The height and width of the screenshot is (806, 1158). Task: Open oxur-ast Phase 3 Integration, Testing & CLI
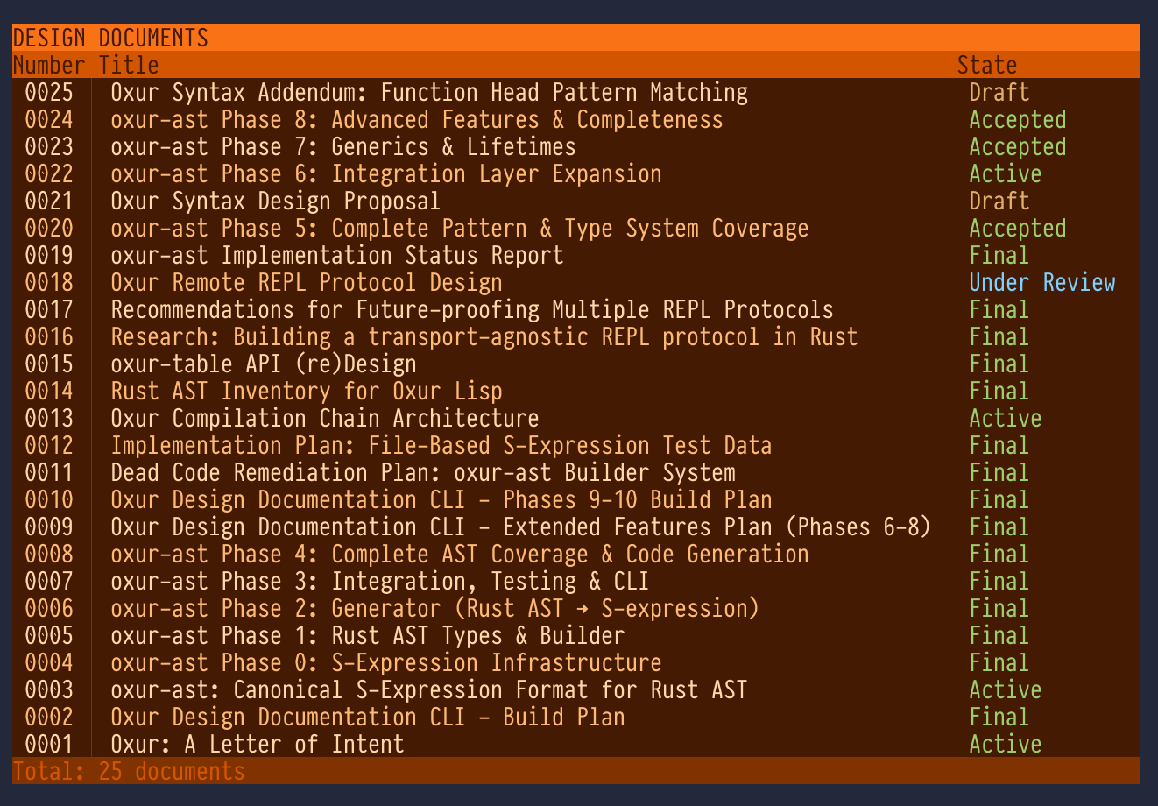coord(379,581)
